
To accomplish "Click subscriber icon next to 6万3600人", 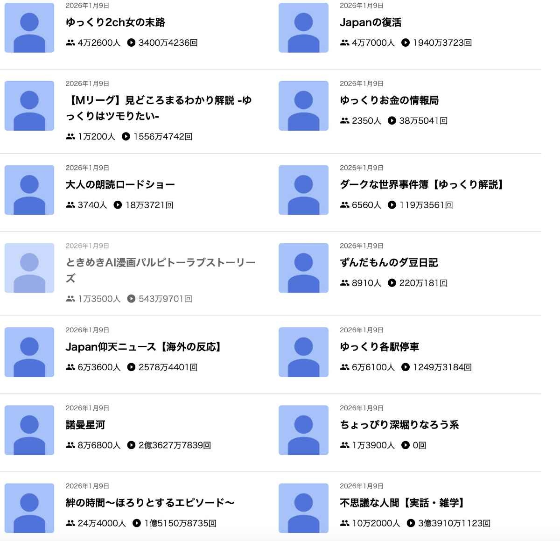I will (70, 367).
